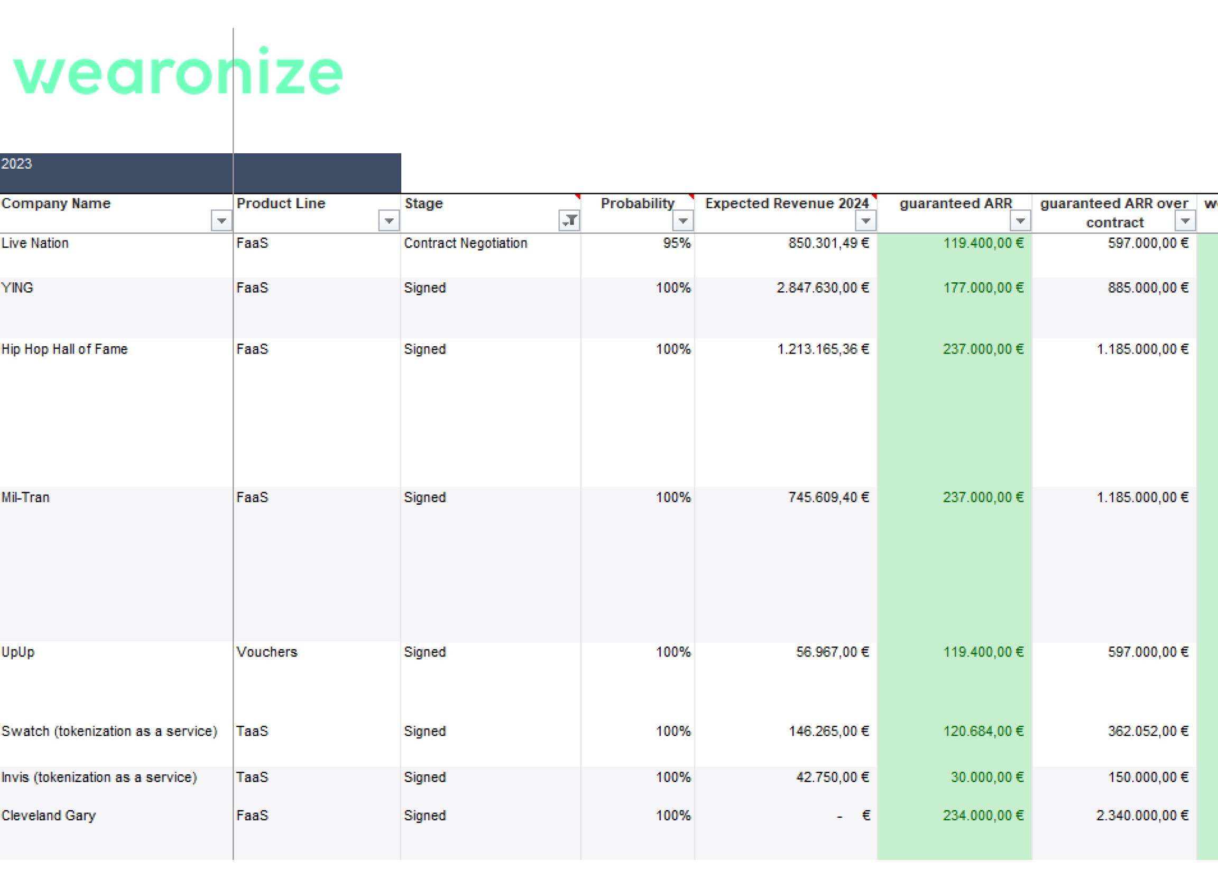
Task: Select the 30.000,00 € guaranteed ARR cell
Action: pyautogui.click(x=955, y=786)
